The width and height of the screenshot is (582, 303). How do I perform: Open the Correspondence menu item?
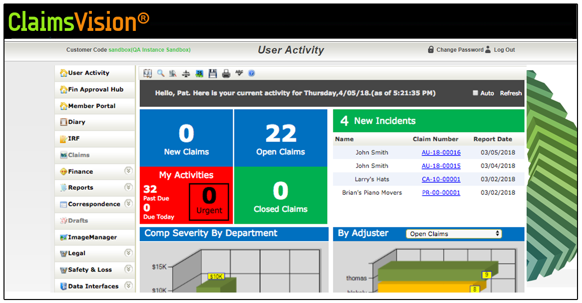tap(94, 204)
